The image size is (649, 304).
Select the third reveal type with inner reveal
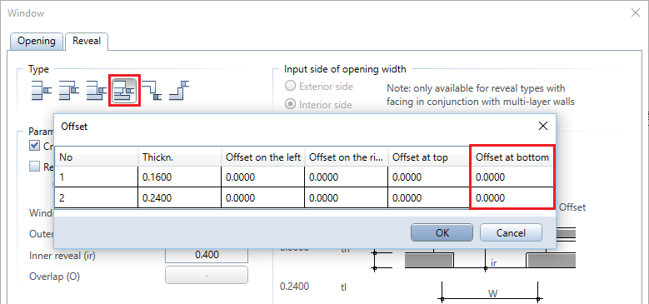[97, 90]
